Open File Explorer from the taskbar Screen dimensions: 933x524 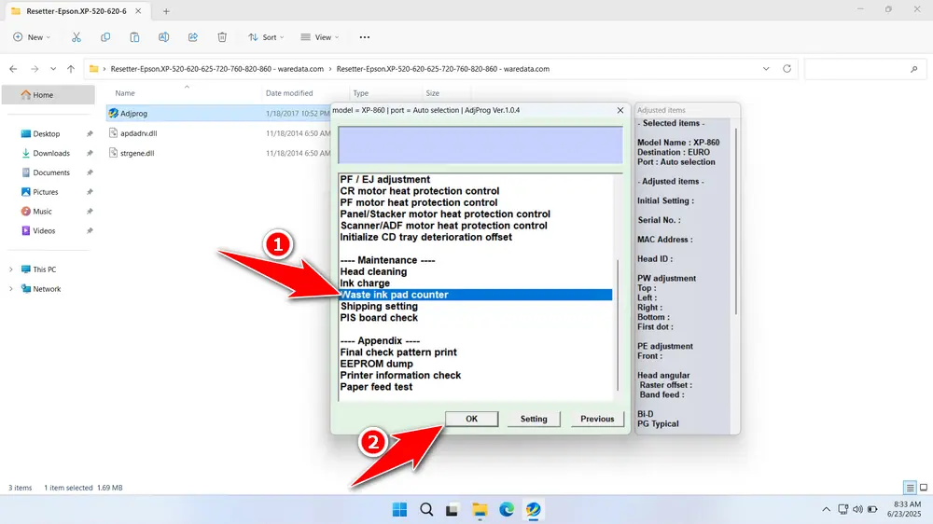[x=480, y=510]
